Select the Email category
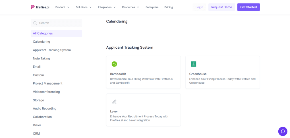Screen dimensions: 290x138 coord(37,67)
